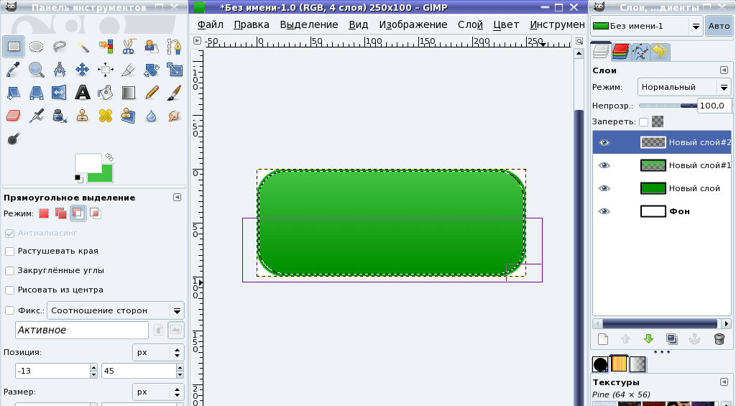Switch to the Channels tab
The height and width of the screenshot is (406, 736).
click(x=620, y=52)
